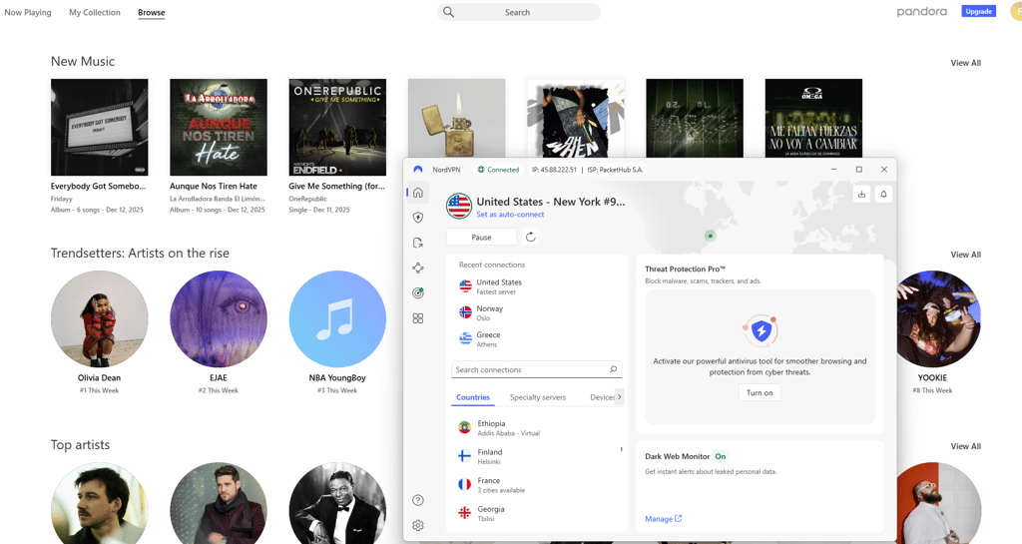Open Olivia Dean artist picture
Viewport: 1022px width, 544px height.
(99, 319)
